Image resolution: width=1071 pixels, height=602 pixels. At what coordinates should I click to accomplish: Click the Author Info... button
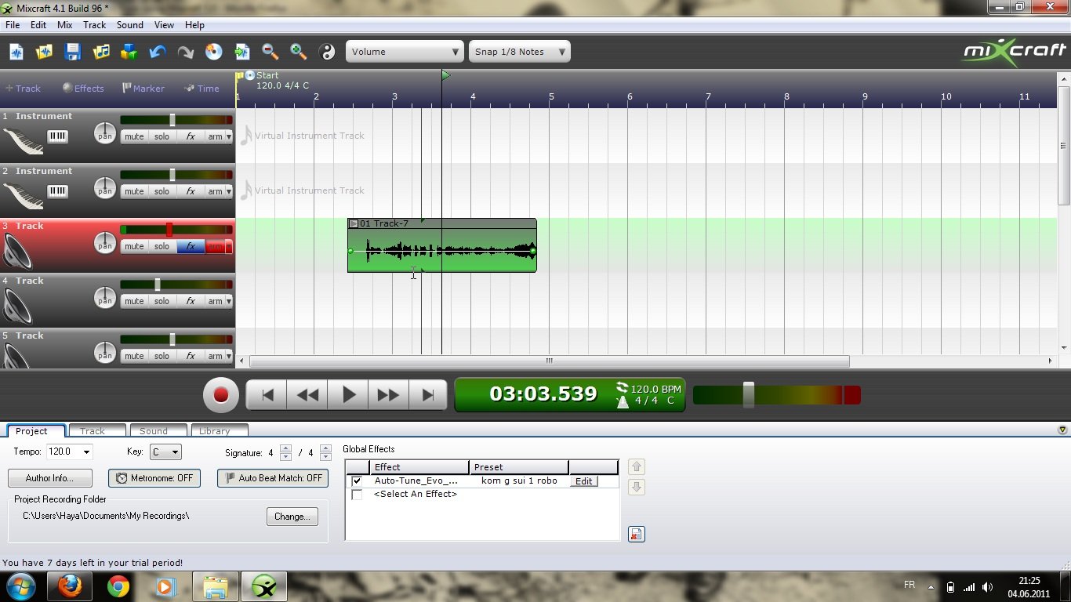click(49, 478)
